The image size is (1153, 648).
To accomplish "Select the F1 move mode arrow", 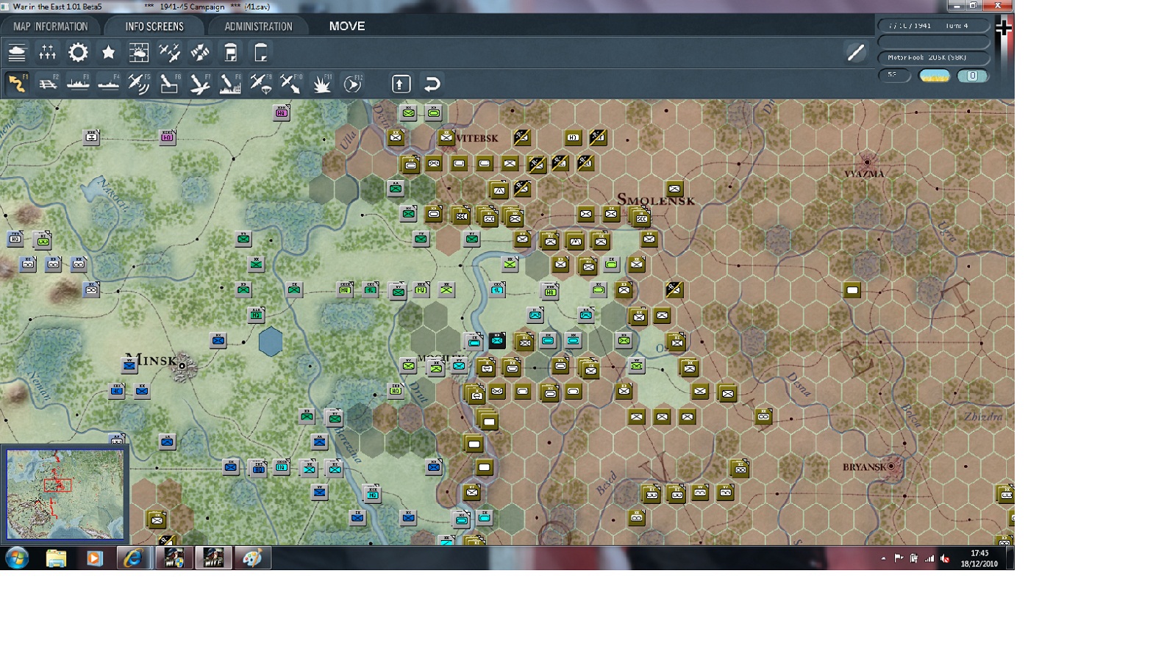I will tap(17, 84).
